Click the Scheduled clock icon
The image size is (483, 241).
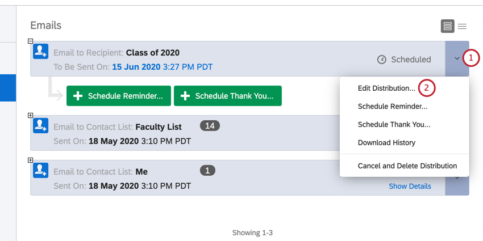coord(382,60)
